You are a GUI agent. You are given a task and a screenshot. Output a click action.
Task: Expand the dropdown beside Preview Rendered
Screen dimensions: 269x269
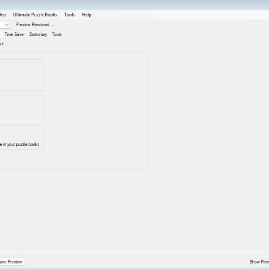coord(6,25)
